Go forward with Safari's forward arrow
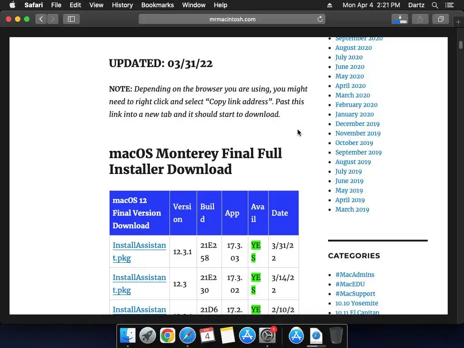Viewport: 464px width, 348px height. [x=53, y=19]
